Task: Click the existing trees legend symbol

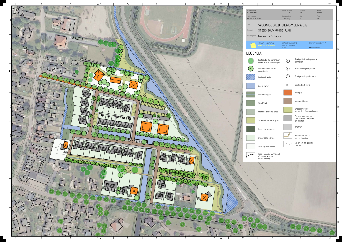Action: [251, 61]
